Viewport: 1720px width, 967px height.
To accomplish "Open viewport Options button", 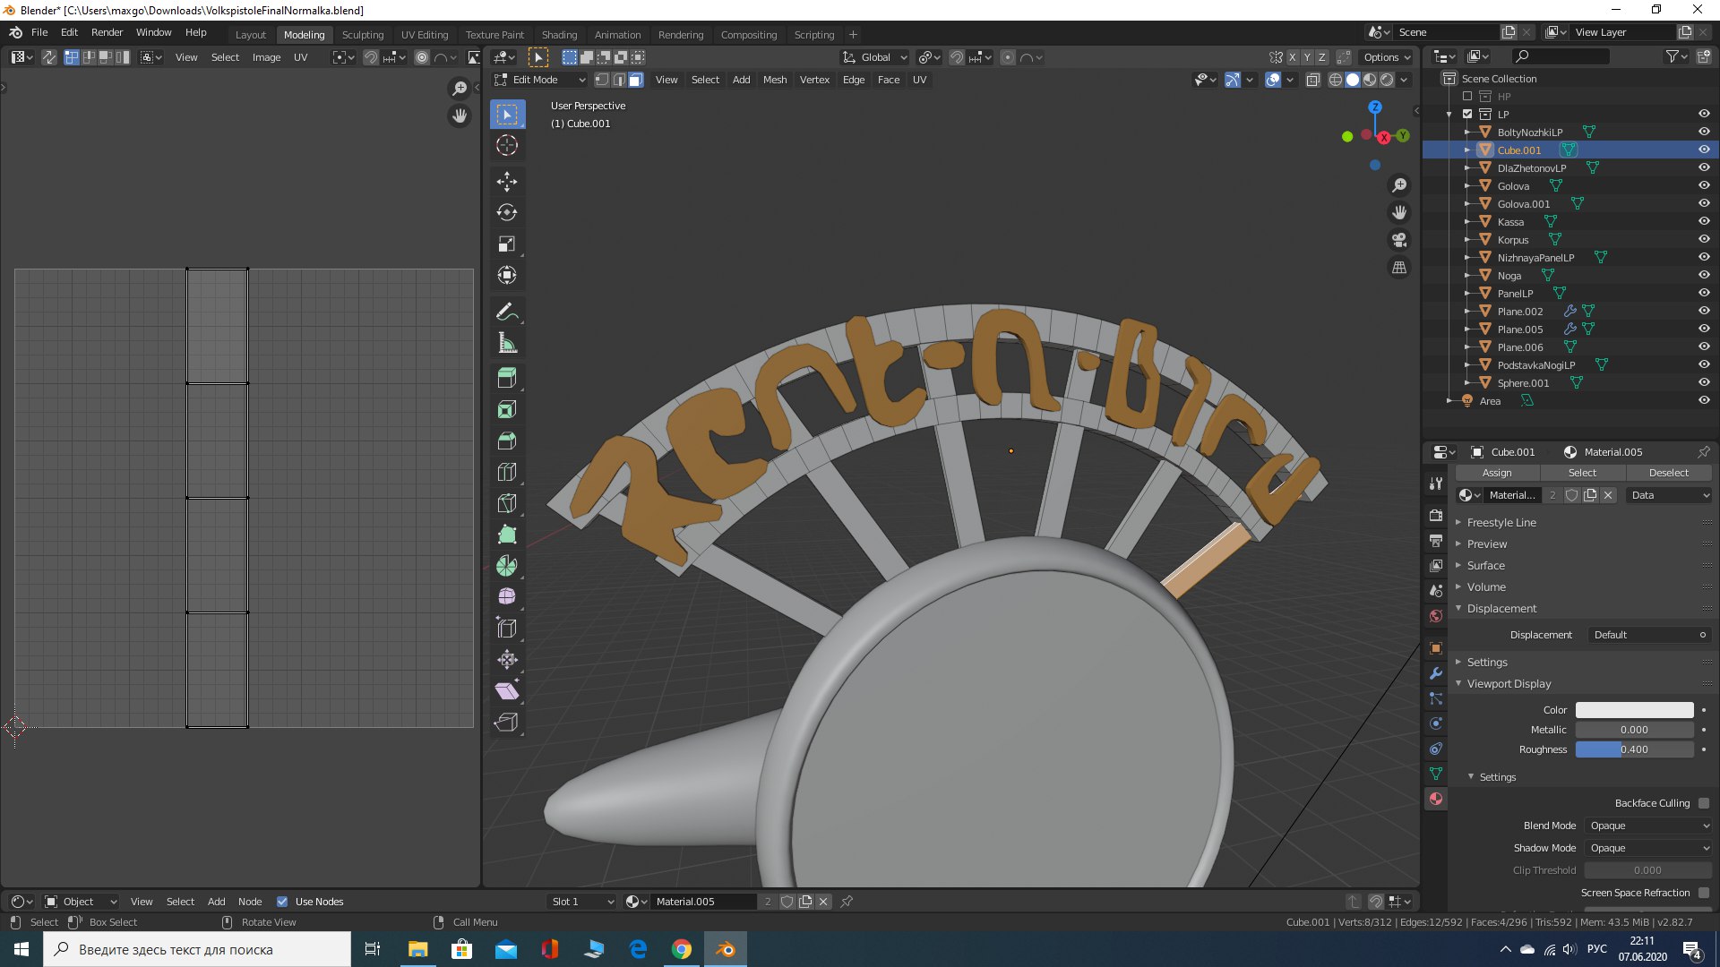I will pos(1387,57).
